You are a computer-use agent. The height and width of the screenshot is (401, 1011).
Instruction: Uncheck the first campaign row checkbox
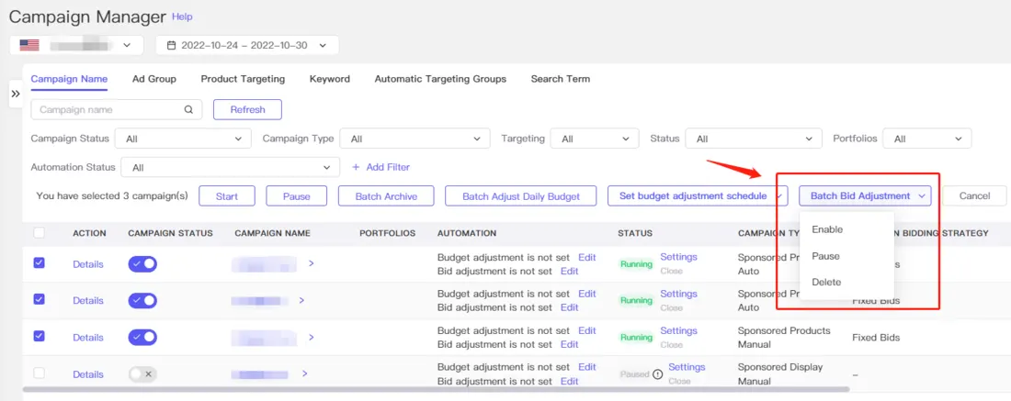39,262
